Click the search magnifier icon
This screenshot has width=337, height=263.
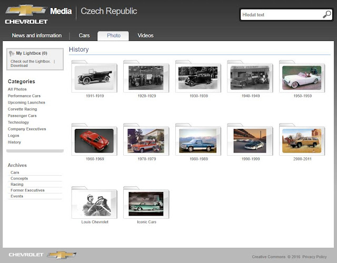327,15
